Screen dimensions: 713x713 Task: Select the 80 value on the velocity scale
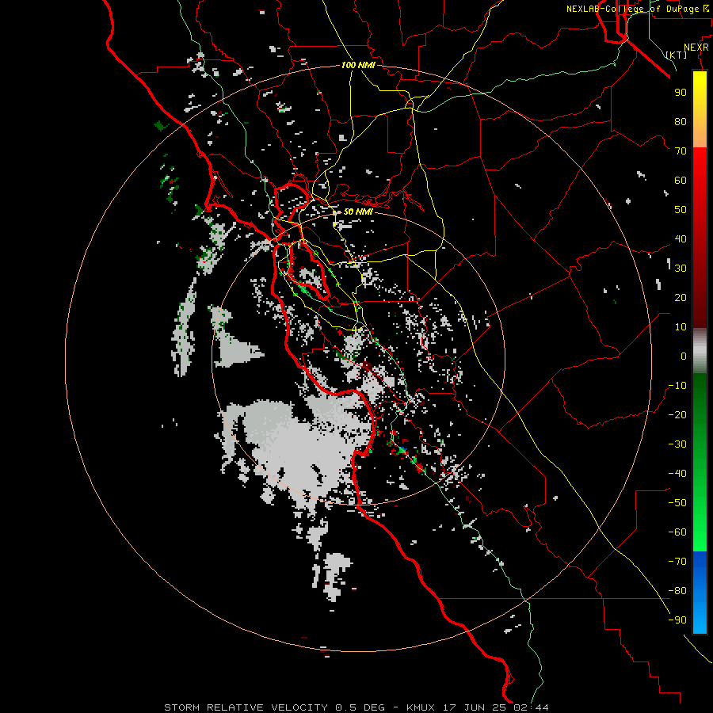[x=681, y=121]
